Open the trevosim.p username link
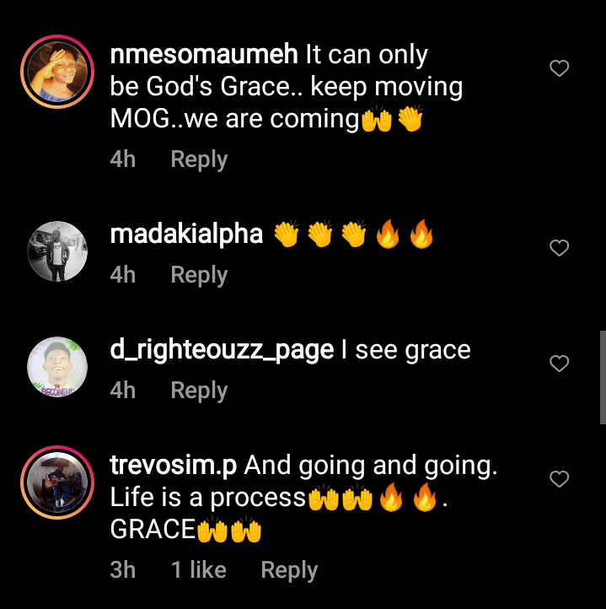 (173, 466)
